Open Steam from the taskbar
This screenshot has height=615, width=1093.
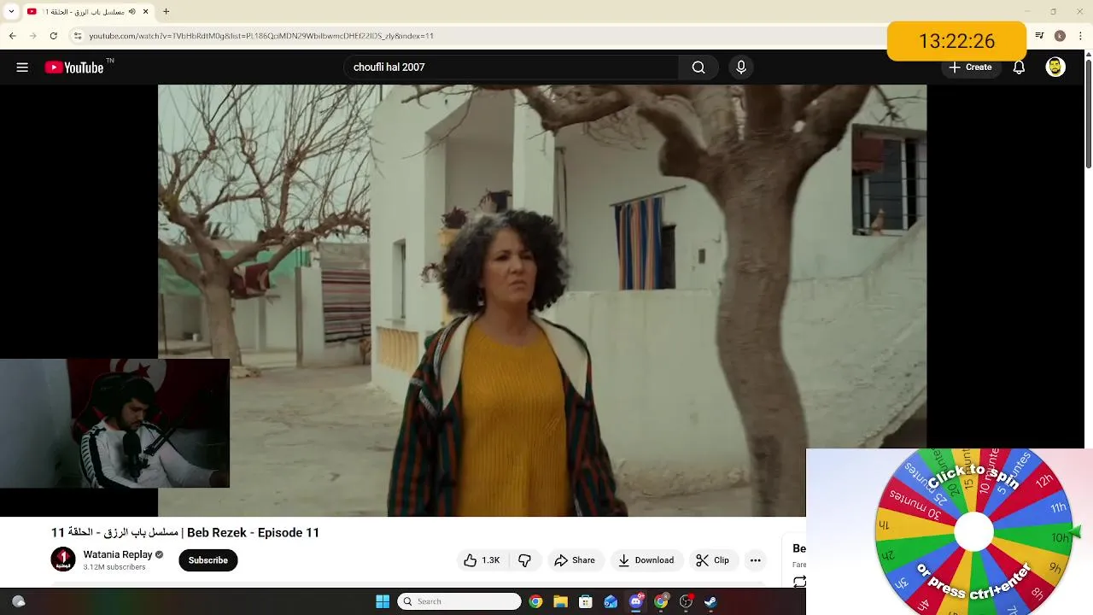point(710,601)
